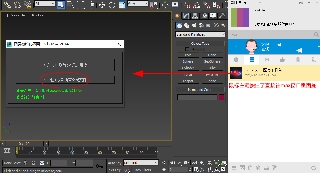Open the Selected key filter dropdown
The width and height of the screenshot is (320, 173).
[x=141, y=163]
